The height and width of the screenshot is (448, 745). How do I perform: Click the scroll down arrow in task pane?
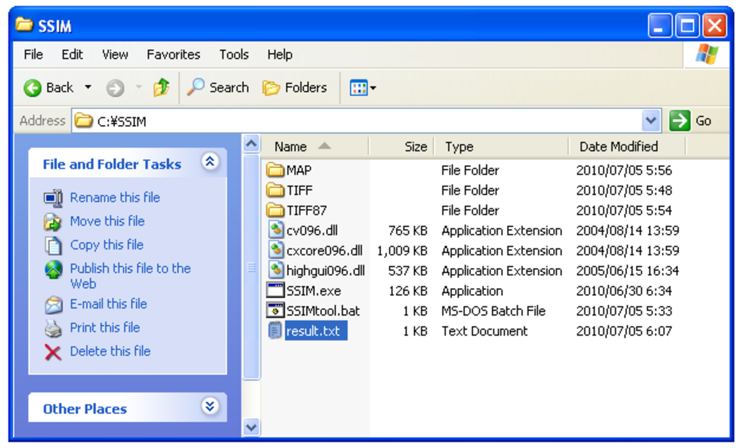[x=251, y=427]
